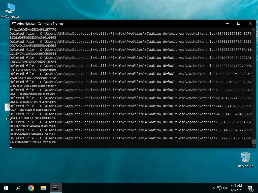This screenshot has height=193, width=258.
Task: Click the text BAF11838A20DDE8D3F6CABE
Action: click(33, 94)
